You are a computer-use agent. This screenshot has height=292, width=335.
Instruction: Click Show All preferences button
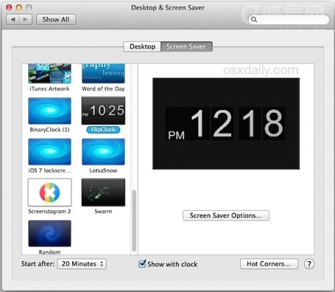click(56, 19)
